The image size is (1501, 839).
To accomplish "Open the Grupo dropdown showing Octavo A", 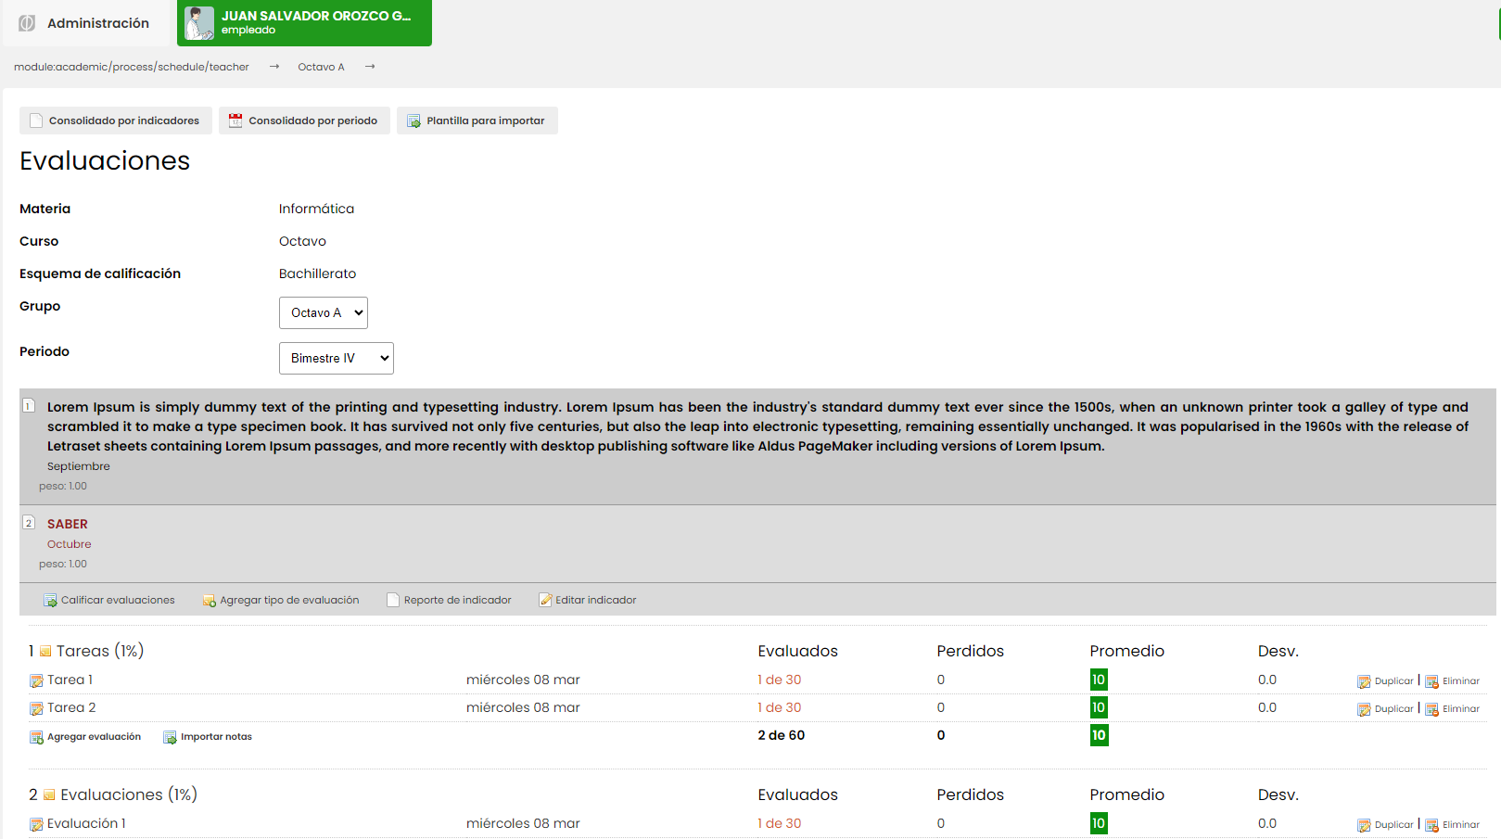I will 324,312.
